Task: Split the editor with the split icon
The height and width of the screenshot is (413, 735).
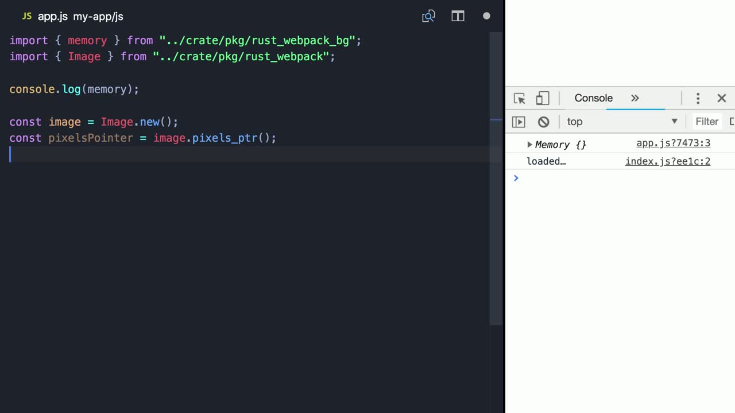Action: [x=458, y=17]
